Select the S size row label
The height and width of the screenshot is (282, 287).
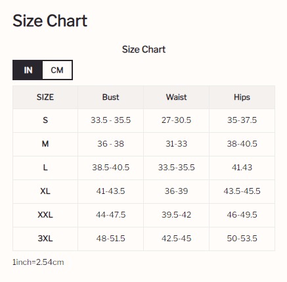point(45,120)
